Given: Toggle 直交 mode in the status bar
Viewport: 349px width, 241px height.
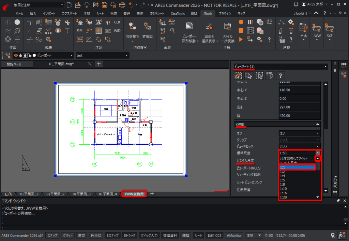Looking at the screenshot, I should pyautogui.click(x=82, y=235).
